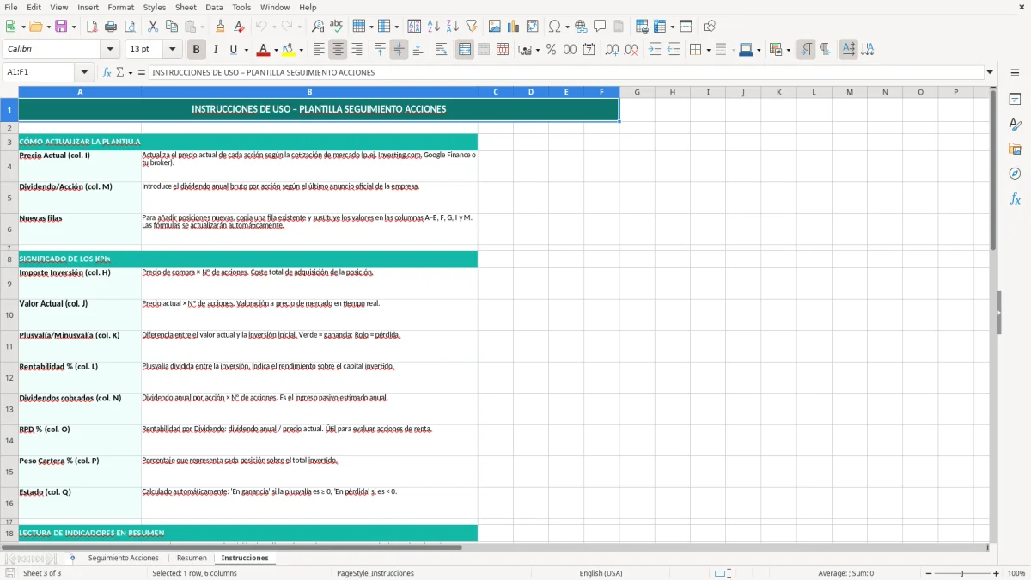Click into the formula input line
Viewport: 1031px width, 580px height.
(x=566, y=72)
